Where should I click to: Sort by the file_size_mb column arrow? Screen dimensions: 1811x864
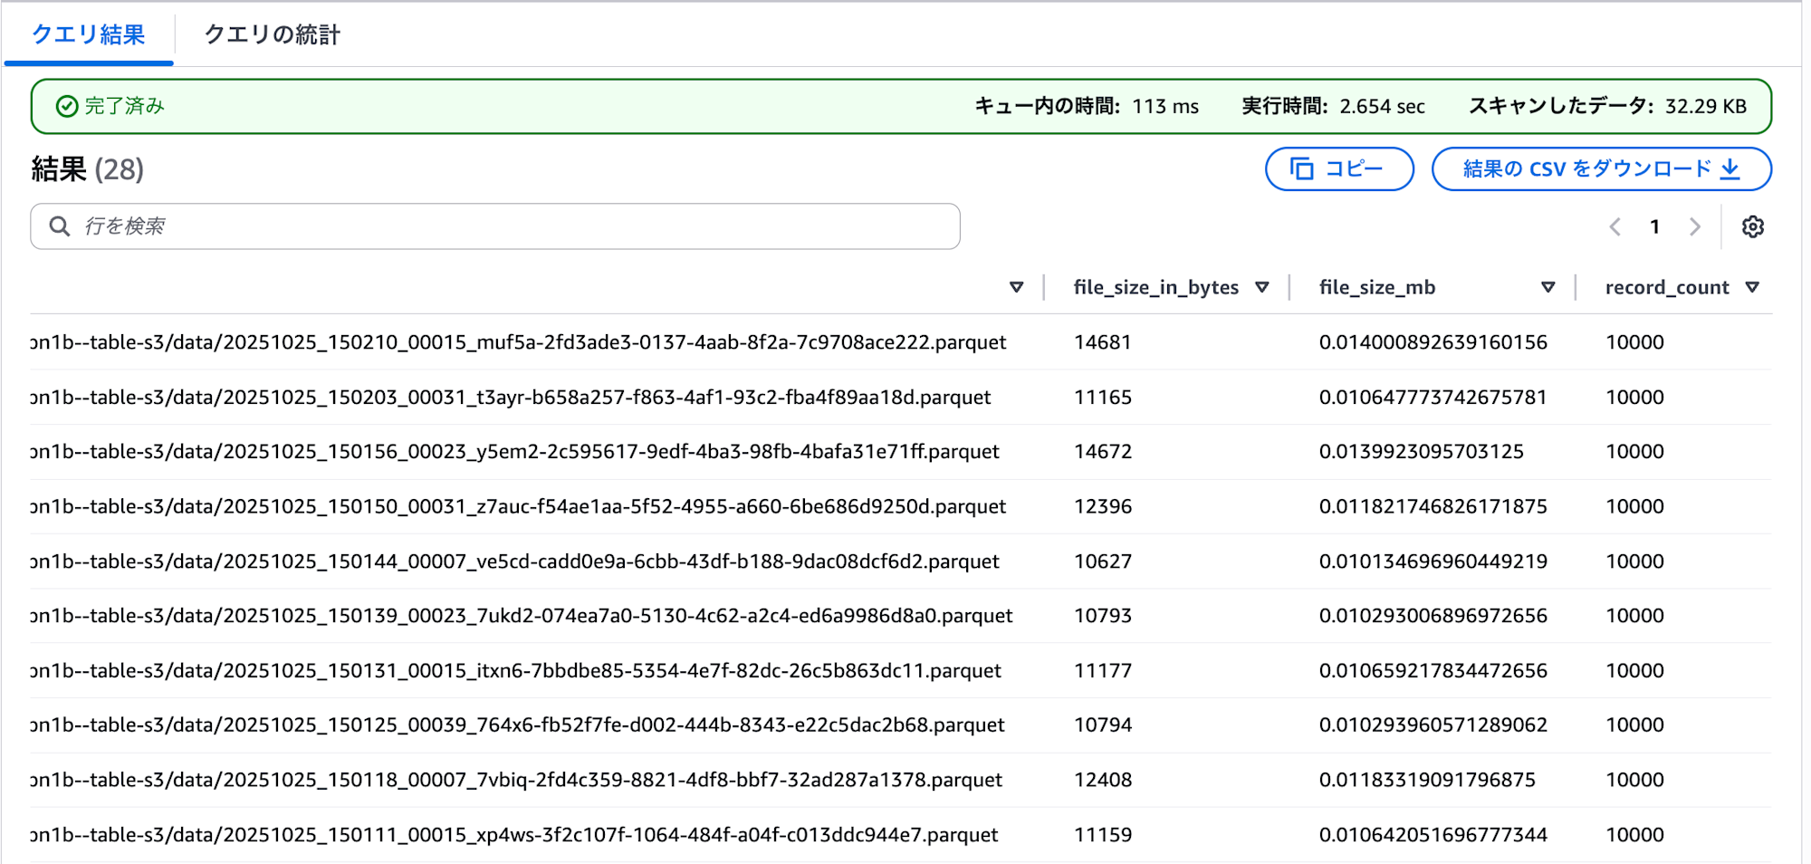(x=1547, y=287)
